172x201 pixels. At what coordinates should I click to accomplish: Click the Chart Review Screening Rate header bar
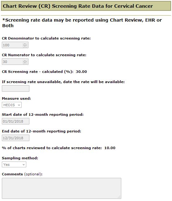(86, 6)
